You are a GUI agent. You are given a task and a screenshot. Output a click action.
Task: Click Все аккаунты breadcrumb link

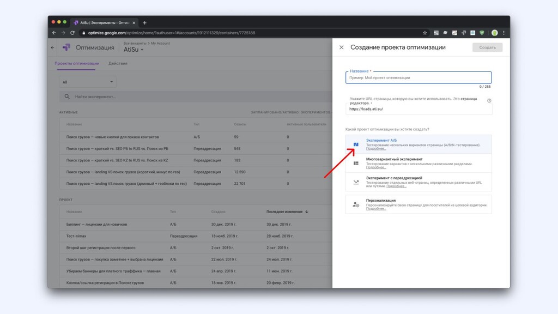(135, 44)
